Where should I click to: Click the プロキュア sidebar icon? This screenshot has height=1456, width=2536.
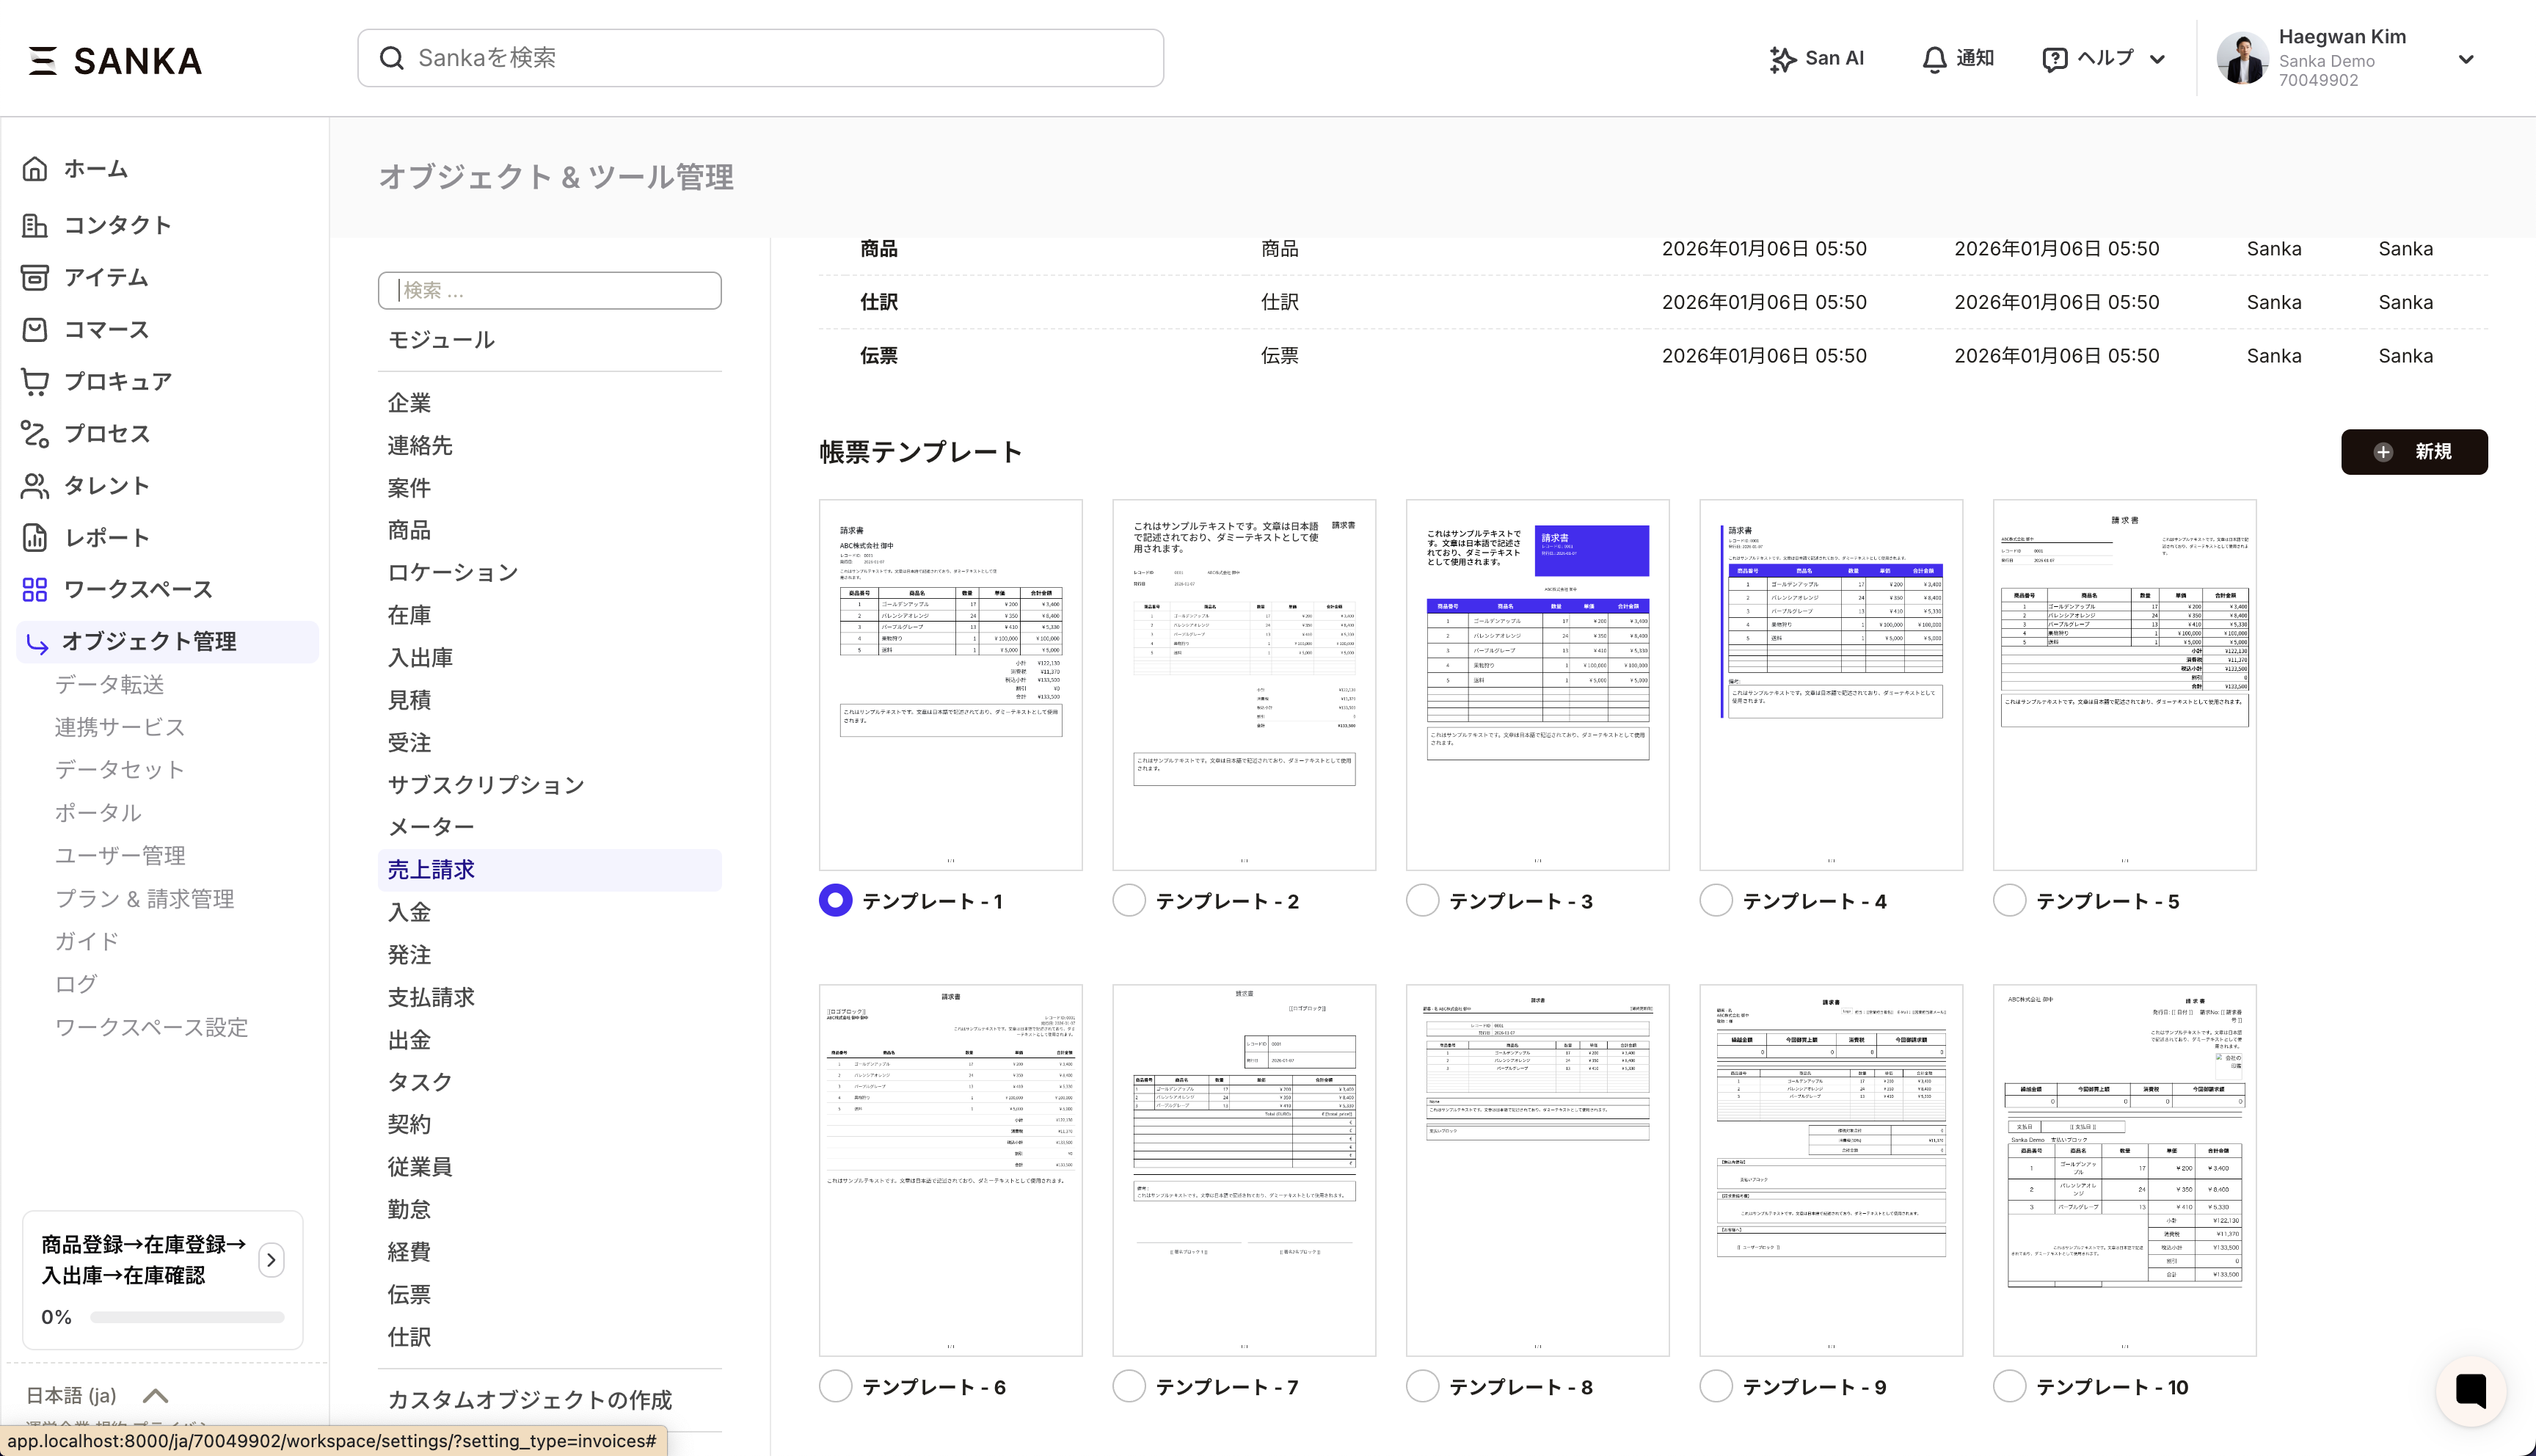point(35,381)
